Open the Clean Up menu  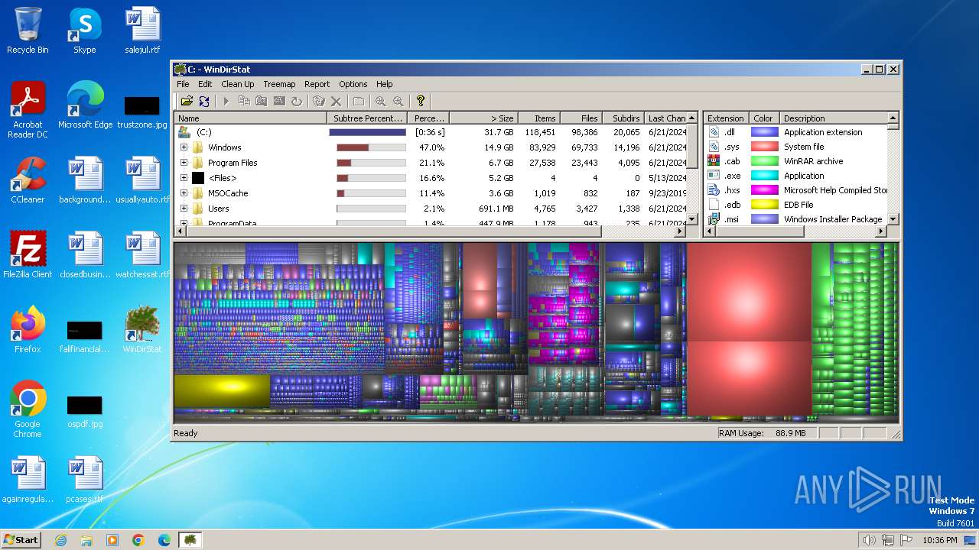tap(238, 84)
